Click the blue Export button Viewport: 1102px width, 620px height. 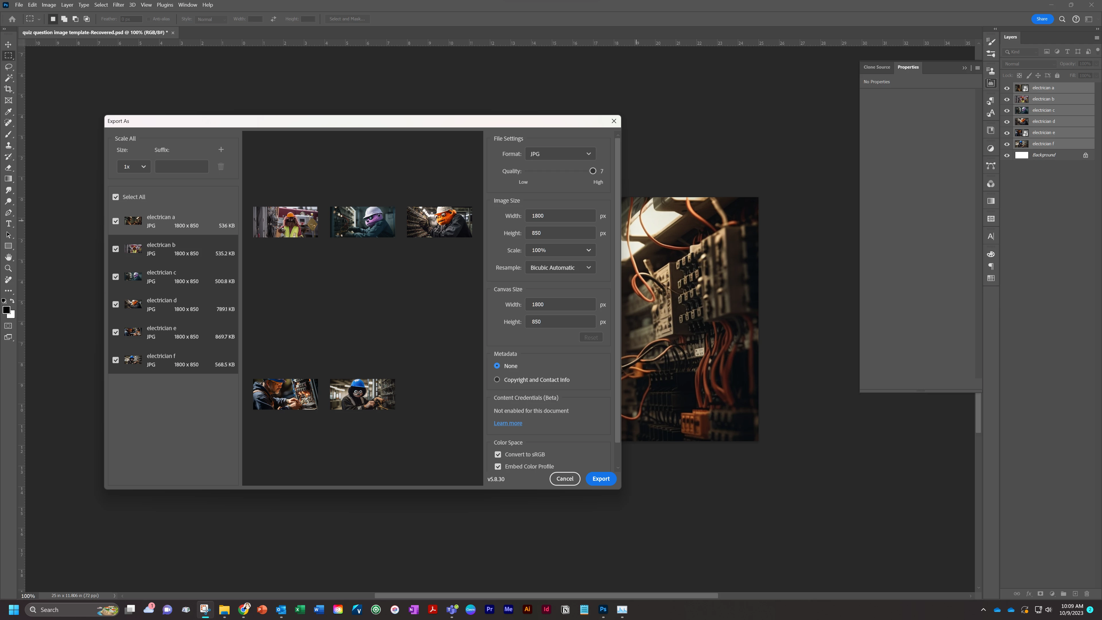601,479
